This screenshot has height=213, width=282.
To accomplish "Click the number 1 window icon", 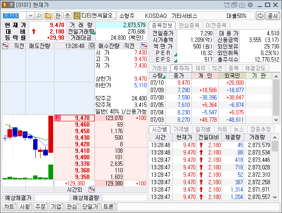I will coord(4,5).
